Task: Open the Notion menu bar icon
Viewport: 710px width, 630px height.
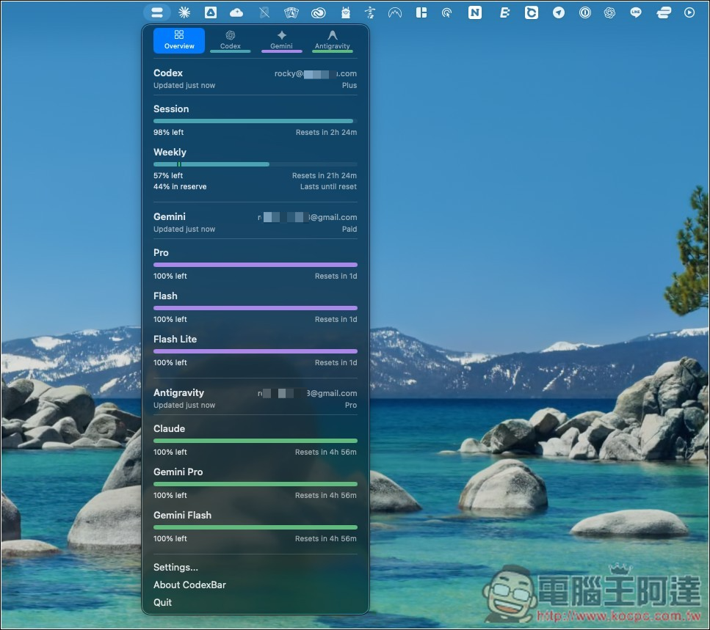Action: coord(475,12)
